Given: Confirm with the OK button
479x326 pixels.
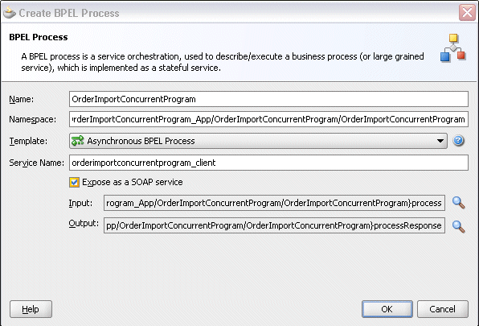Looking at the screenshot, I should (x=387, y=309).
